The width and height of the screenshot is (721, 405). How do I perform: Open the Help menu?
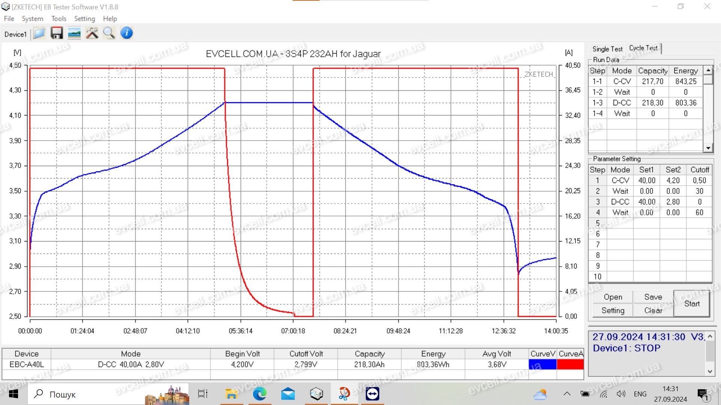click(x=110, y=18)
